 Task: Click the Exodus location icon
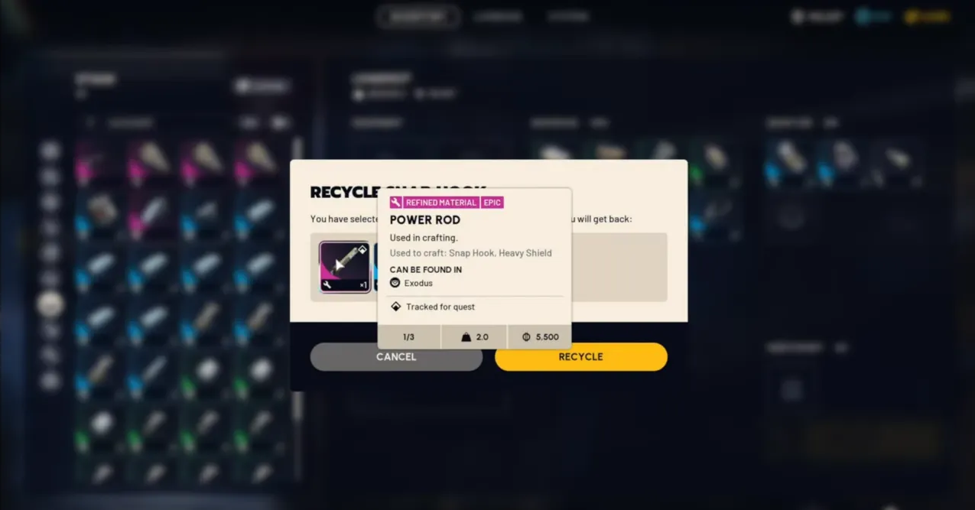[x=395, y=283]
